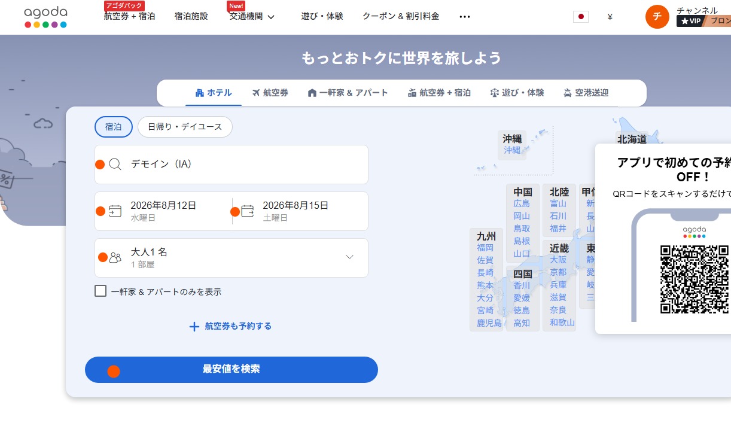The width and height of the screenshot is (731, 423).
Task: Scan the agoda app QR code
Action: (x=695, y=279)
